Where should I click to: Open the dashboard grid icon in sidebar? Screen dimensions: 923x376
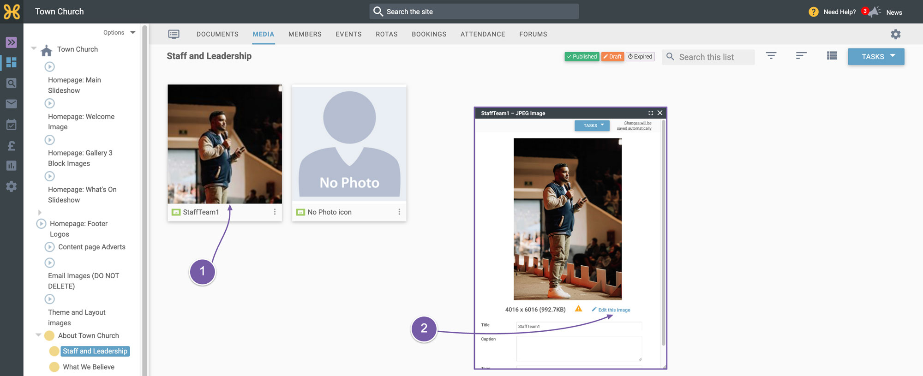pos(12,62)
